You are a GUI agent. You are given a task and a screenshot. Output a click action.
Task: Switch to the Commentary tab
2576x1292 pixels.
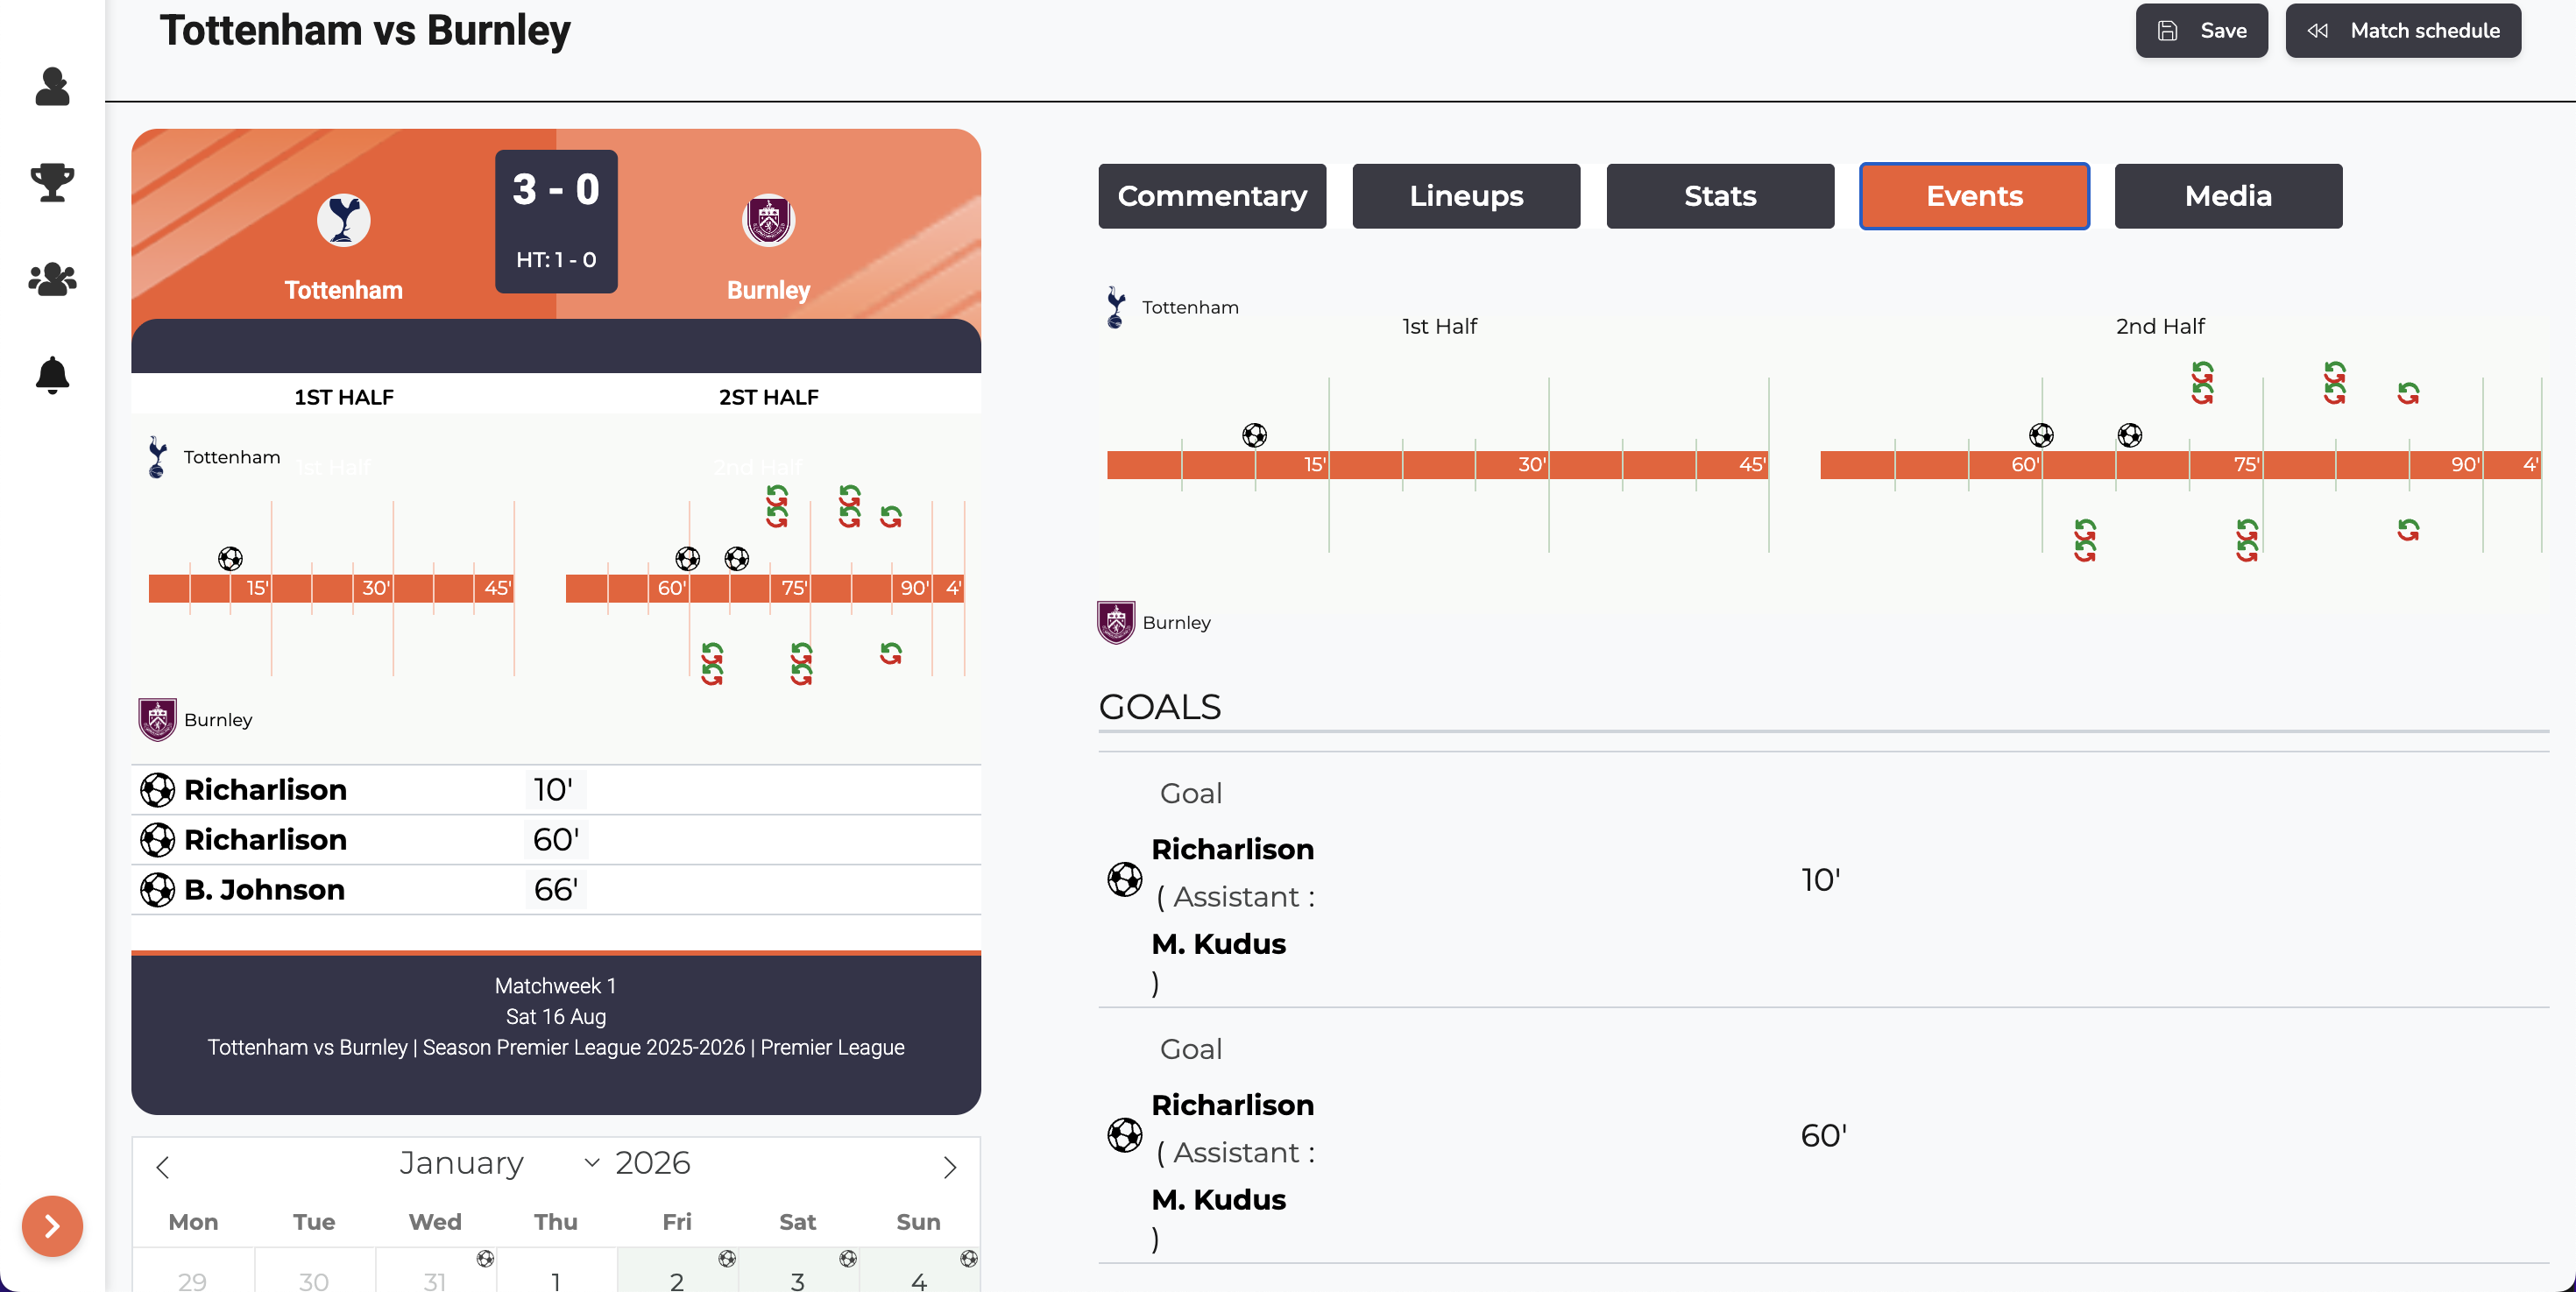(1212, 196)
